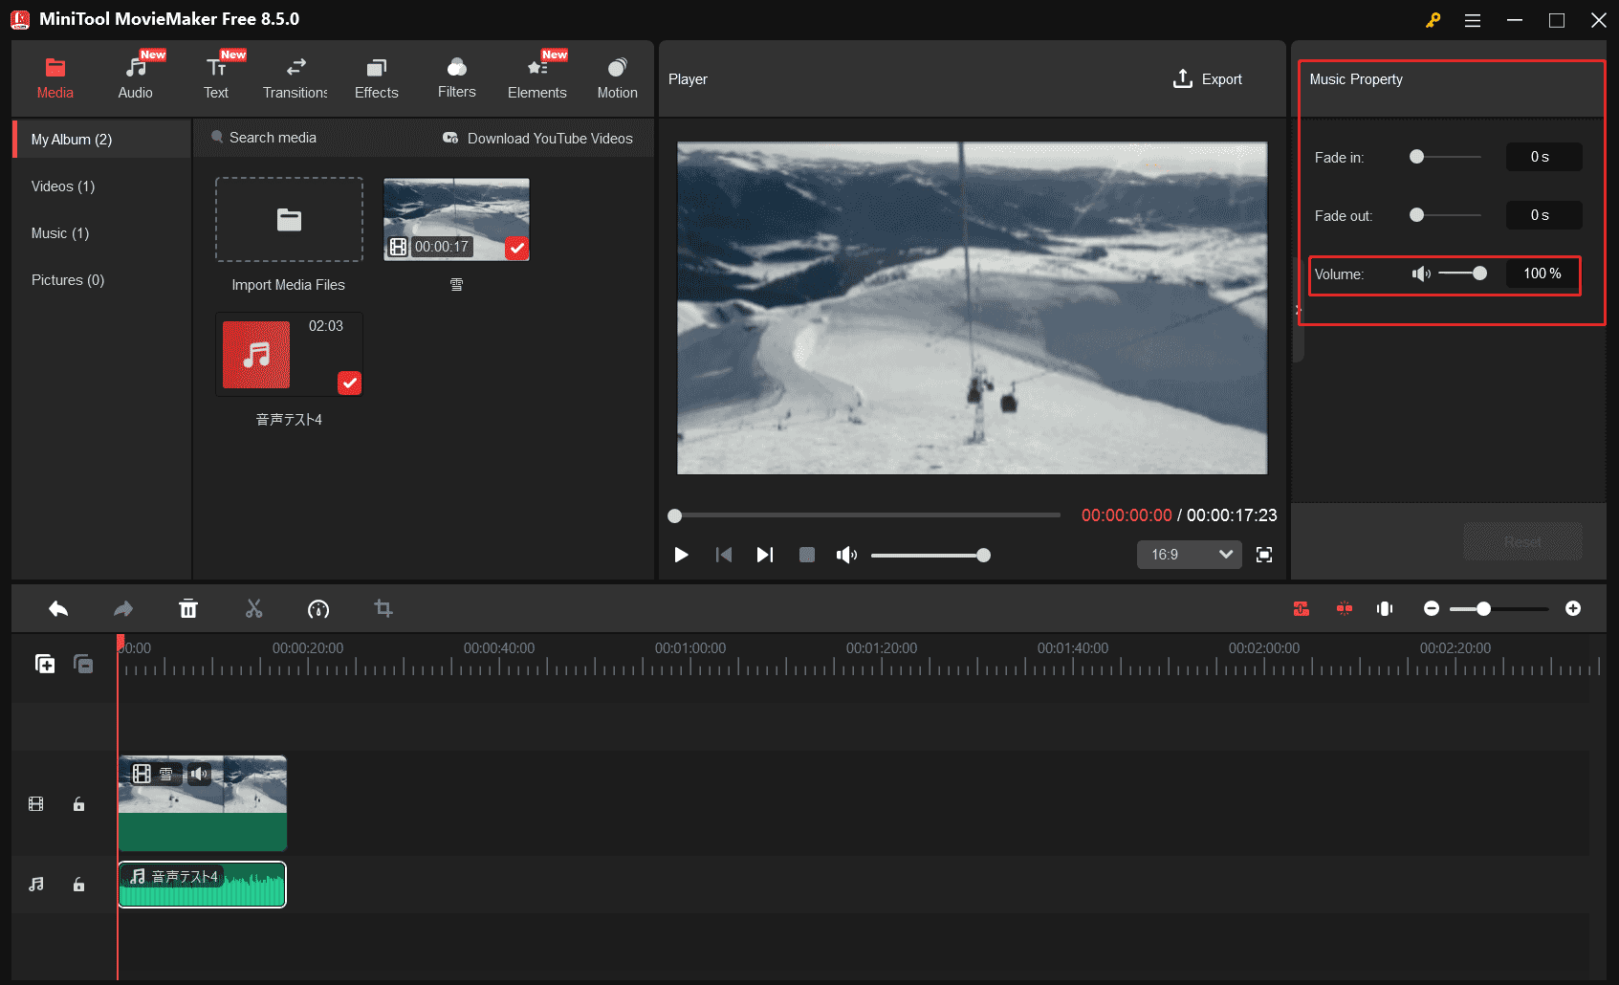This screenshot has height=985, width=1619.
Task: Open the Transitions panel
Action: 295,75
